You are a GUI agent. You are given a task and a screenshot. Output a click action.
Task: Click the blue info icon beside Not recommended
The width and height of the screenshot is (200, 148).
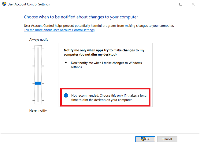coord(66,96)
